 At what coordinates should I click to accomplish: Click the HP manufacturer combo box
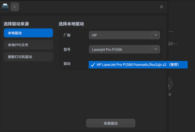coord(120,35)
